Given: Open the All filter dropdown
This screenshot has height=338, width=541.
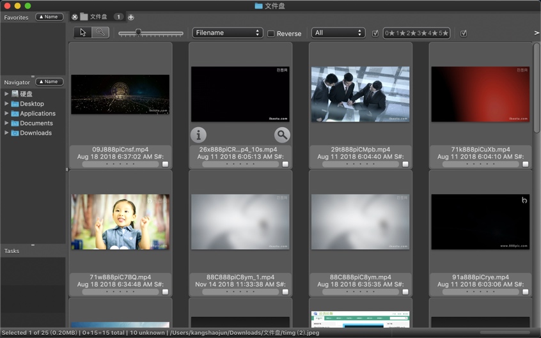Looking at the screenshot, I should (x=338, y=33).
